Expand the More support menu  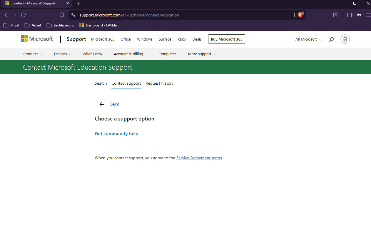click(202, 54)
